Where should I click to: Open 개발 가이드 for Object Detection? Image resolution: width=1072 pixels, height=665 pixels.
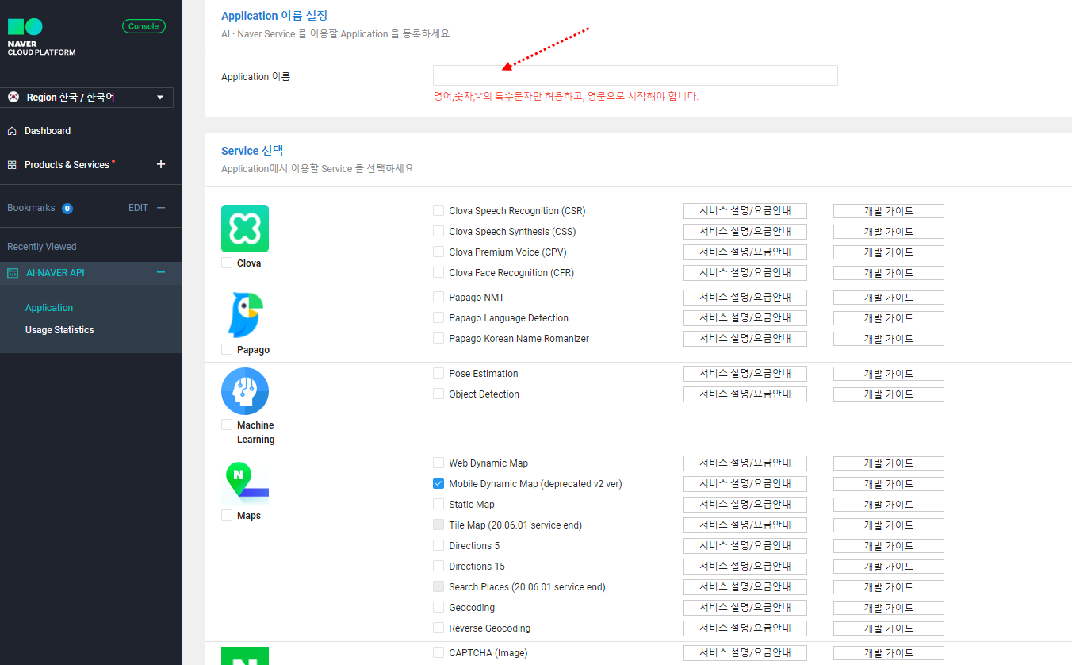[x=889, y=394]
